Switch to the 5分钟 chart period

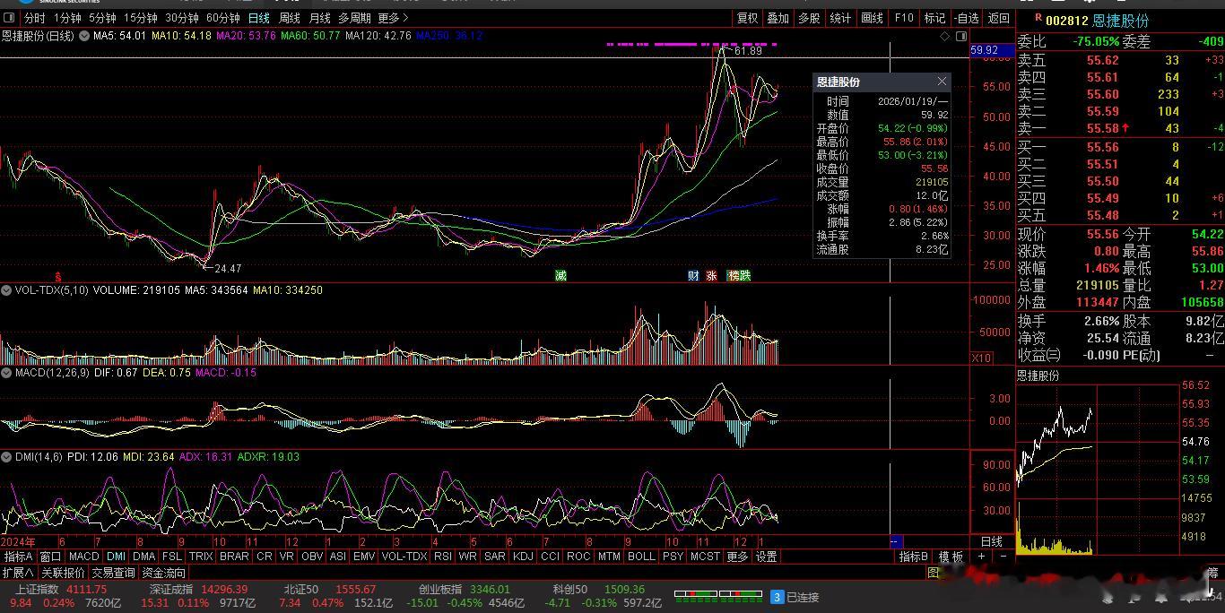coord(102,18)
